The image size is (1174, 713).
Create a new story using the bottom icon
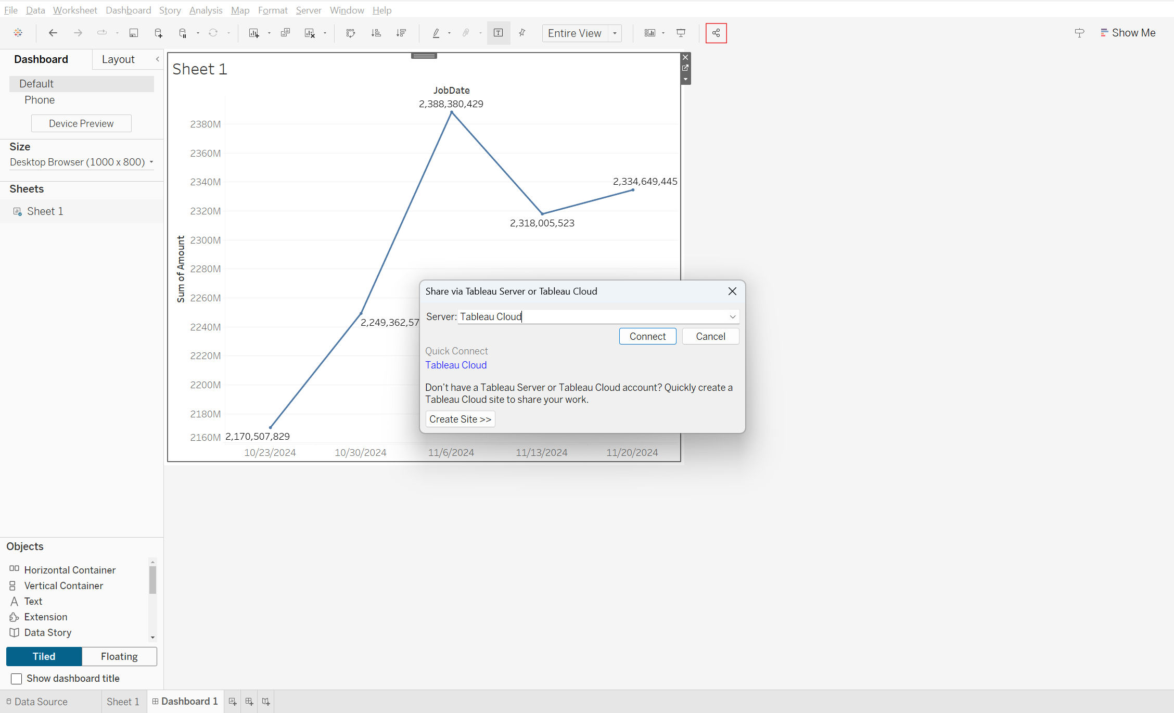click(x=266, y=702)
